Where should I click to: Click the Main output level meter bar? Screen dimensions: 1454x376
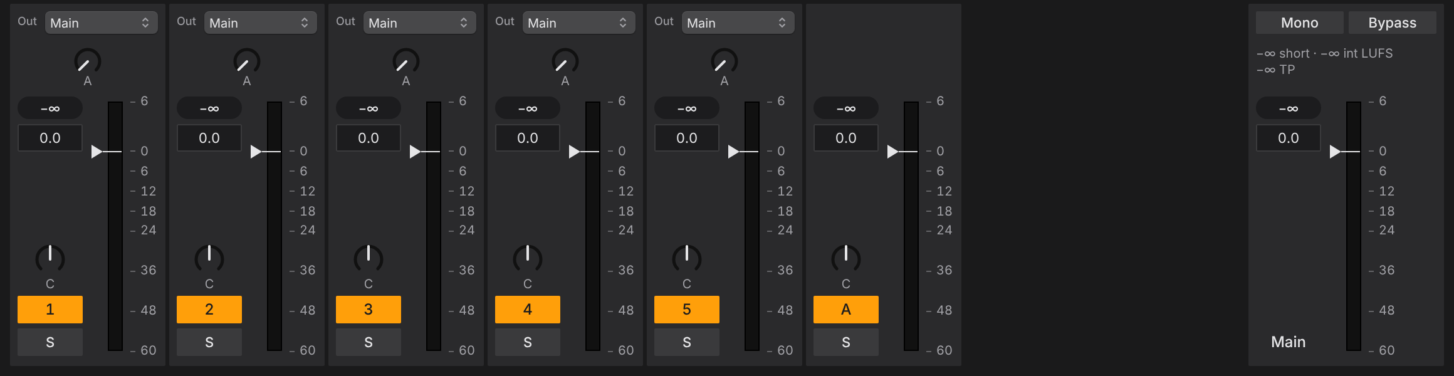tap(1354, 226)
